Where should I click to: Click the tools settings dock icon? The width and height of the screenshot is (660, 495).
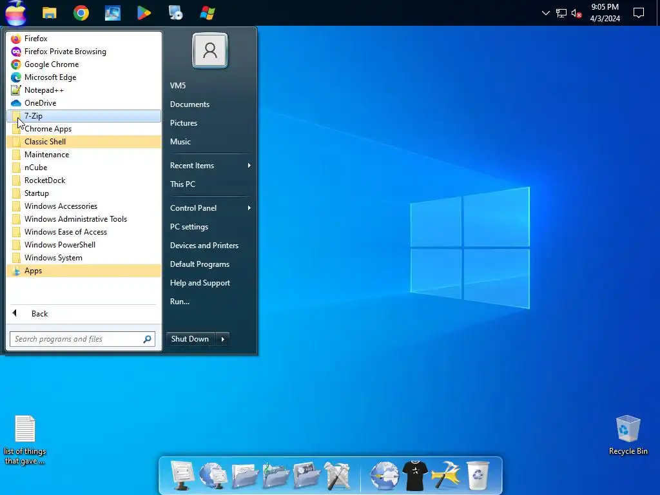pos(338,476)
